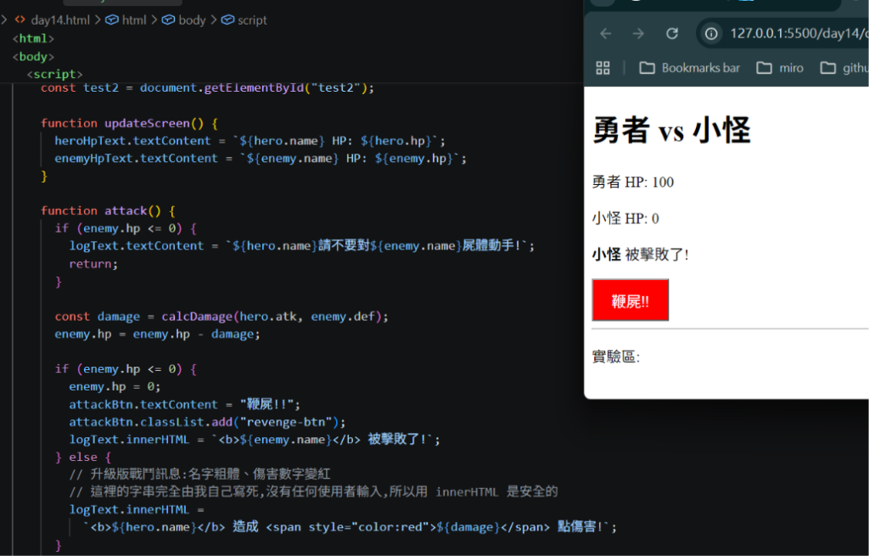The width and height of the screenshot is (869, 556).
Task: Click the 勇者 HP: 100 text
Action: (633, 183)
